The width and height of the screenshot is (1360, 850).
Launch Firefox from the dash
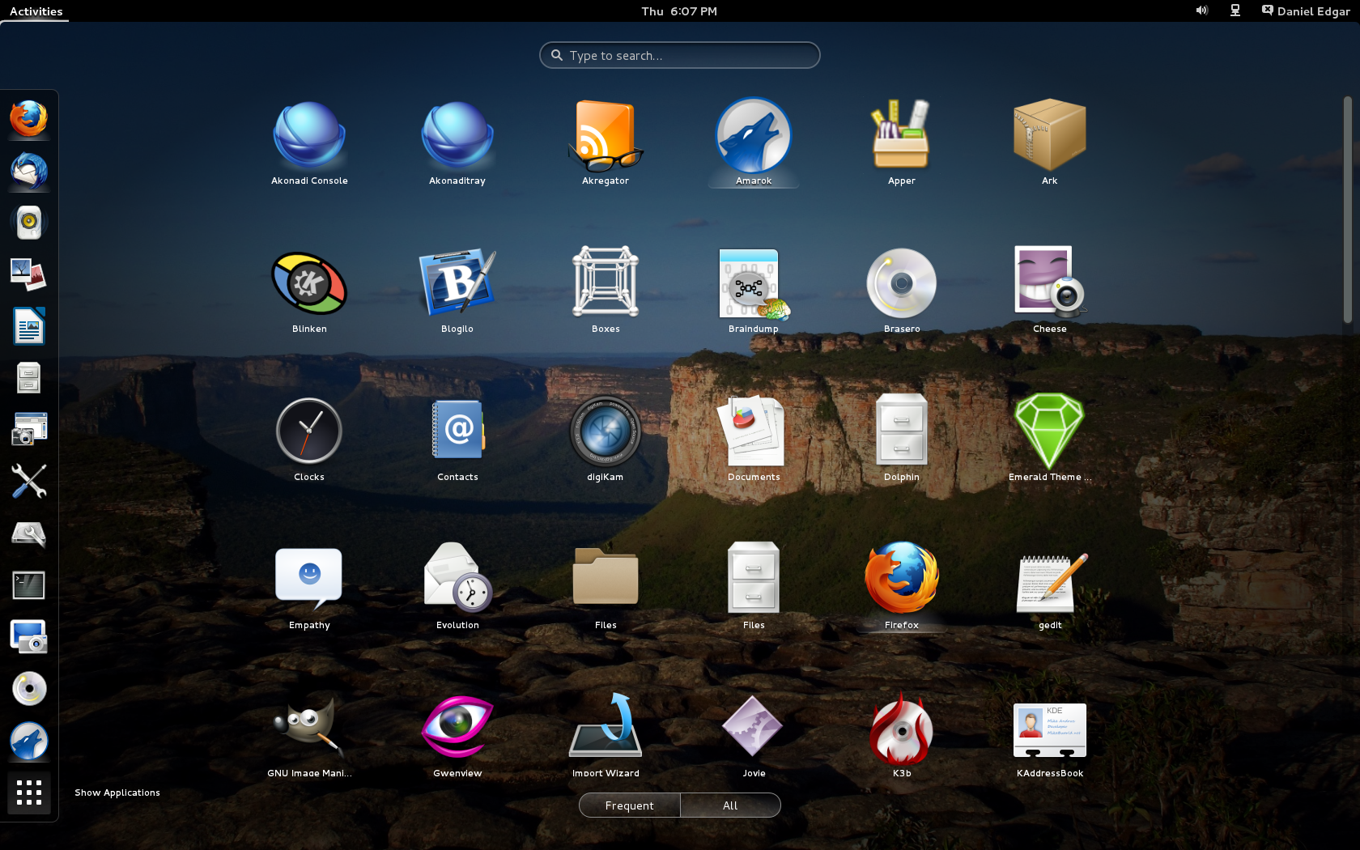(x=29, y=119)
